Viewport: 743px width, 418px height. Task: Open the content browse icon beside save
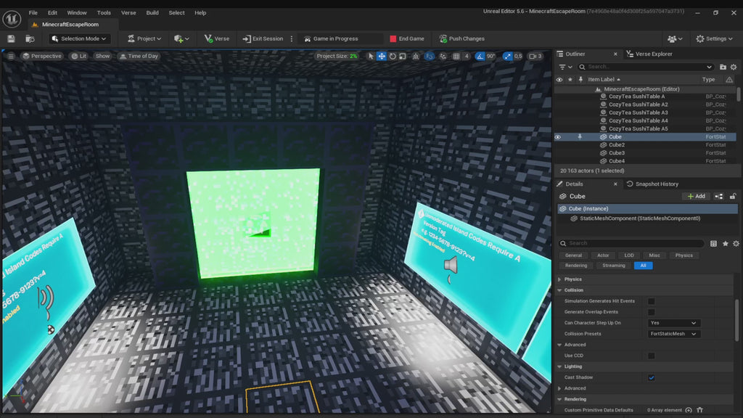coord(30,39)
